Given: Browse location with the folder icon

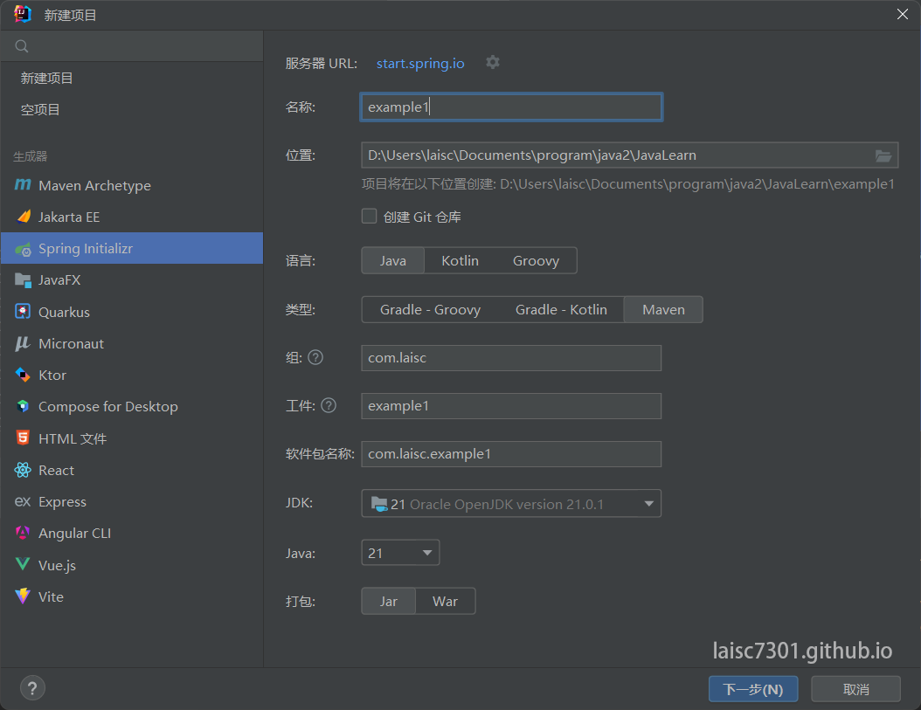Looking at the screenshot, I should (x=883, y=155).
